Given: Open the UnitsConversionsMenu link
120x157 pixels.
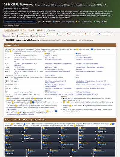Looking at the screenshot, I should (x=89, y=85).
